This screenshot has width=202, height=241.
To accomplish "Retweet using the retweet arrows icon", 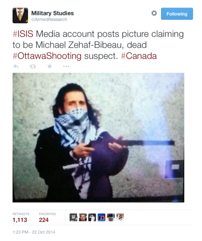I will point(33,66).
